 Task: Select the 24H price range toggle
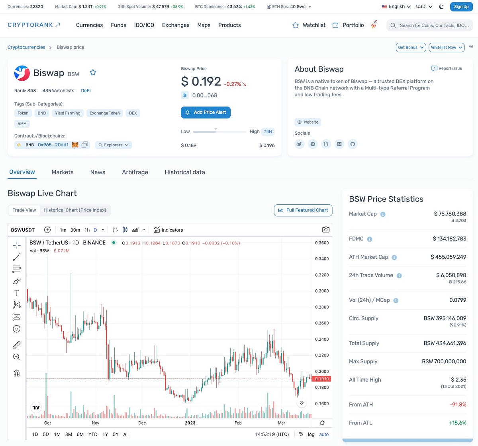[x=268, y=132]
